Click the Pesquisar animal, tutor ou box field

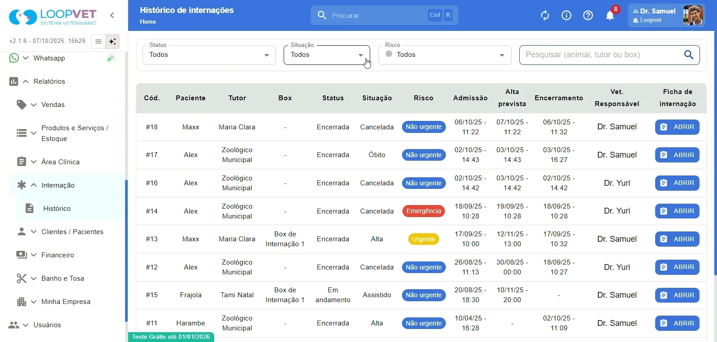click(600, 55)
